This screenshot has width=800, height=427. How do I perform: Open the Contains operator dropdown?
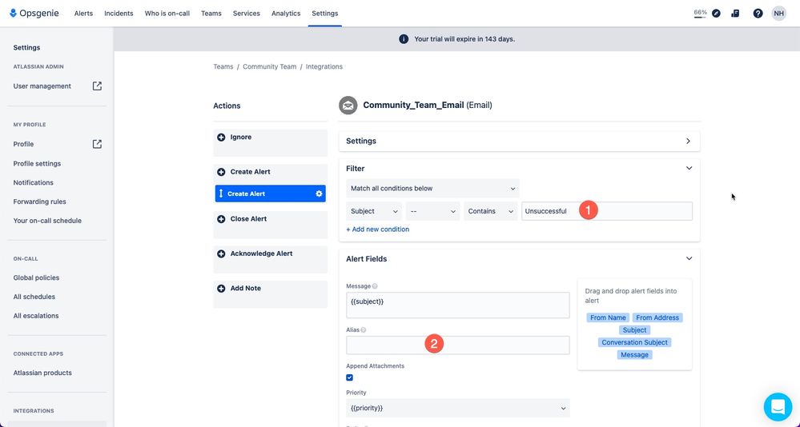pyautogui.click(x=490, y=211)
